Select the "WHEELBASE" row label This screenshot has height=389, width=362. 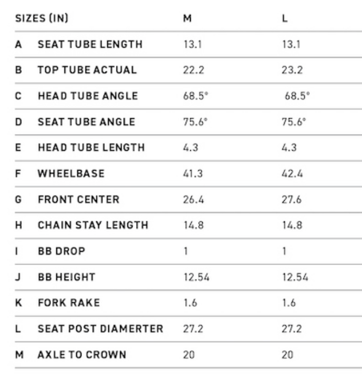[71, 173]
